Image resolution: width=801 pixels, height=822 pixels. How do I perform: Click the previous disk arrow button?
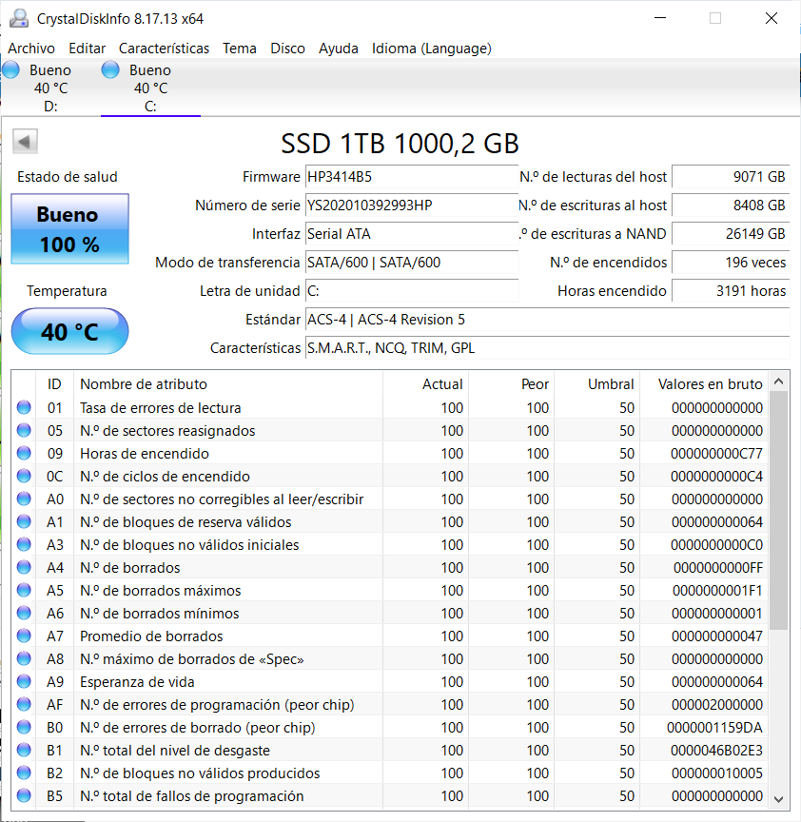coord(25,143)
